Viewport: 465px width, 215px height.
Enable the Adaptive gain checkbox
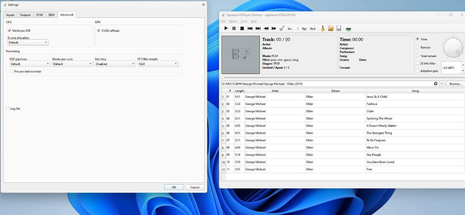[x=417, y=71]
